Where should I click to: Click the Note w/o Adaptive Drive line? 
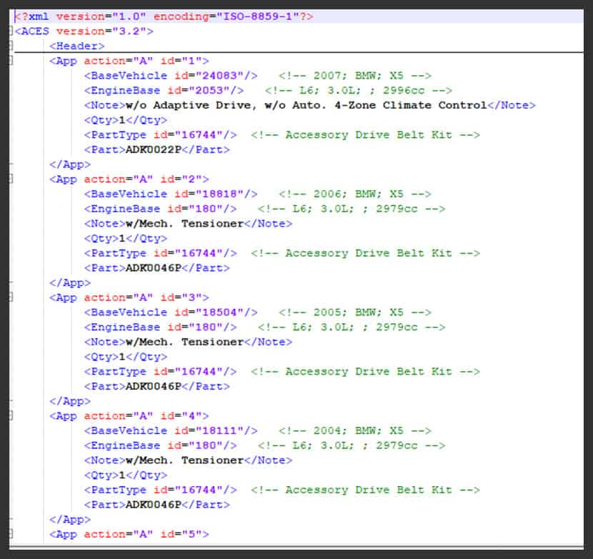[x=310, y=105]
